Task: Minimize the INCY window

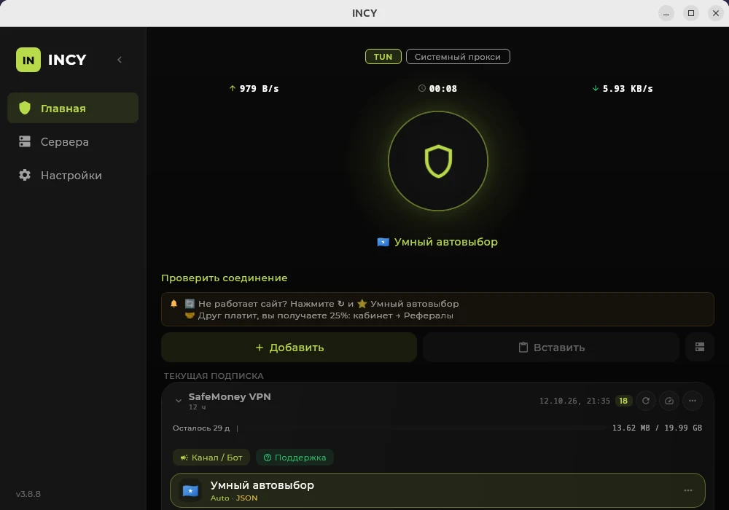Action: [x=666, y=13]
